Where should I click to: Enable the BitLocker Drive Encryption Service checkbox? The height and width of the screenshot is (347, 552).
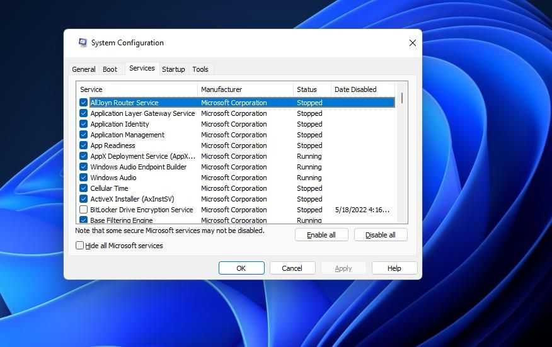pos(83,209)
